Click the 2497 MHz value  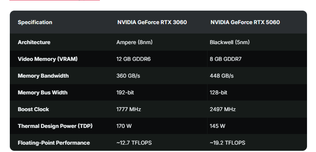pos(223,110)
